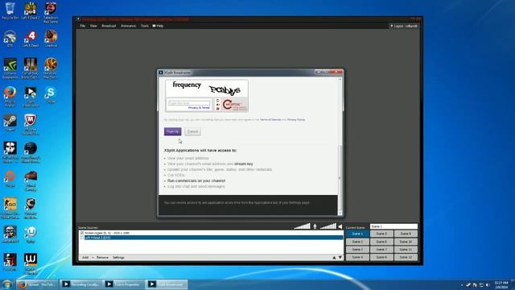Screen dimensions: 515x290
Task: Open Windows Start menu
Action: tap(6, 284)
